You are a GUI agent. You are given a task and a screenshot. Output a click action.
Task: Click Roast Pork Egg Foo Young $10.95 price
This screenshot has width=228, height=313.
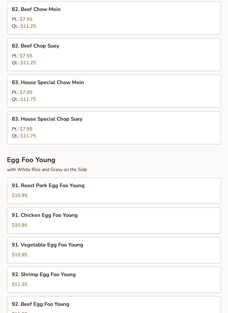(x=20, y=196)
